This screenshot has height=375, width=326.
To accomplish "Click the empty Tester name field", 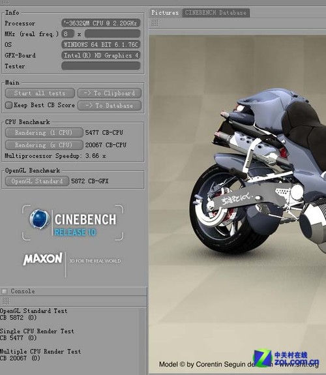I will click(x=100, y=66).
